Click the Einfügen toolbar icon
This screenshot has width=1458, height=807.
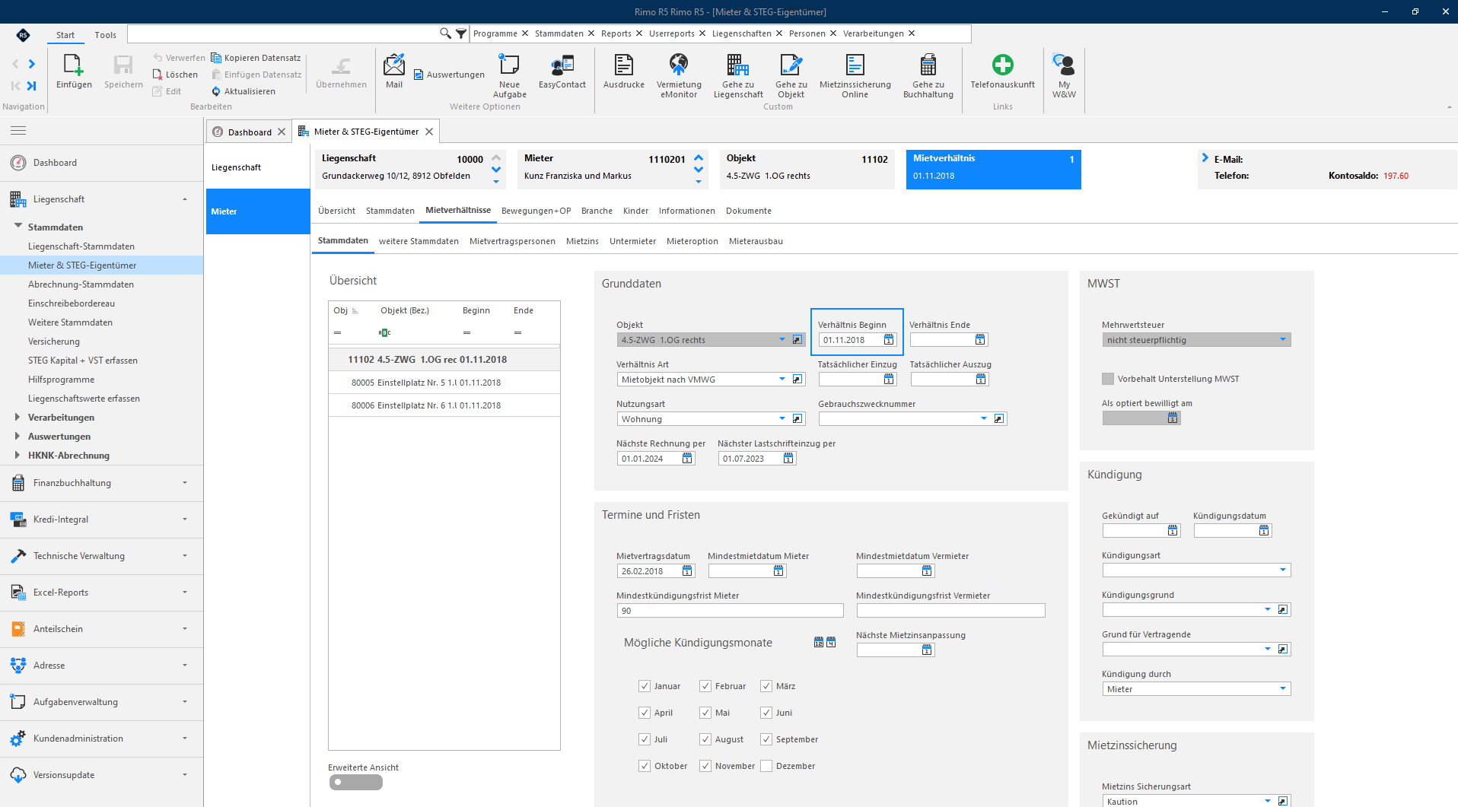74,65
